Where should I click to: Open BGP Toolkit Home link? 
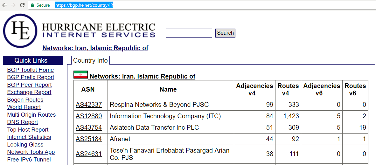click(31, 70)
